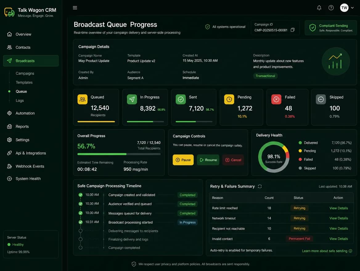Click the Sent card progress bar
This screenshot has height=271, width=360.
coord(194,122)
